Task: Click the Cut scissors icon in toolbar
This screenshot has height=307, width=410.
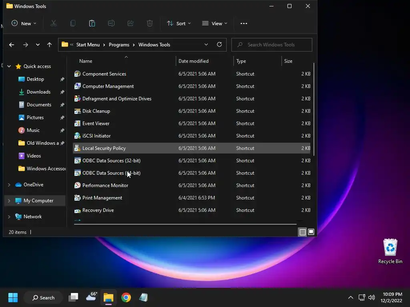Action: (53, 23)
